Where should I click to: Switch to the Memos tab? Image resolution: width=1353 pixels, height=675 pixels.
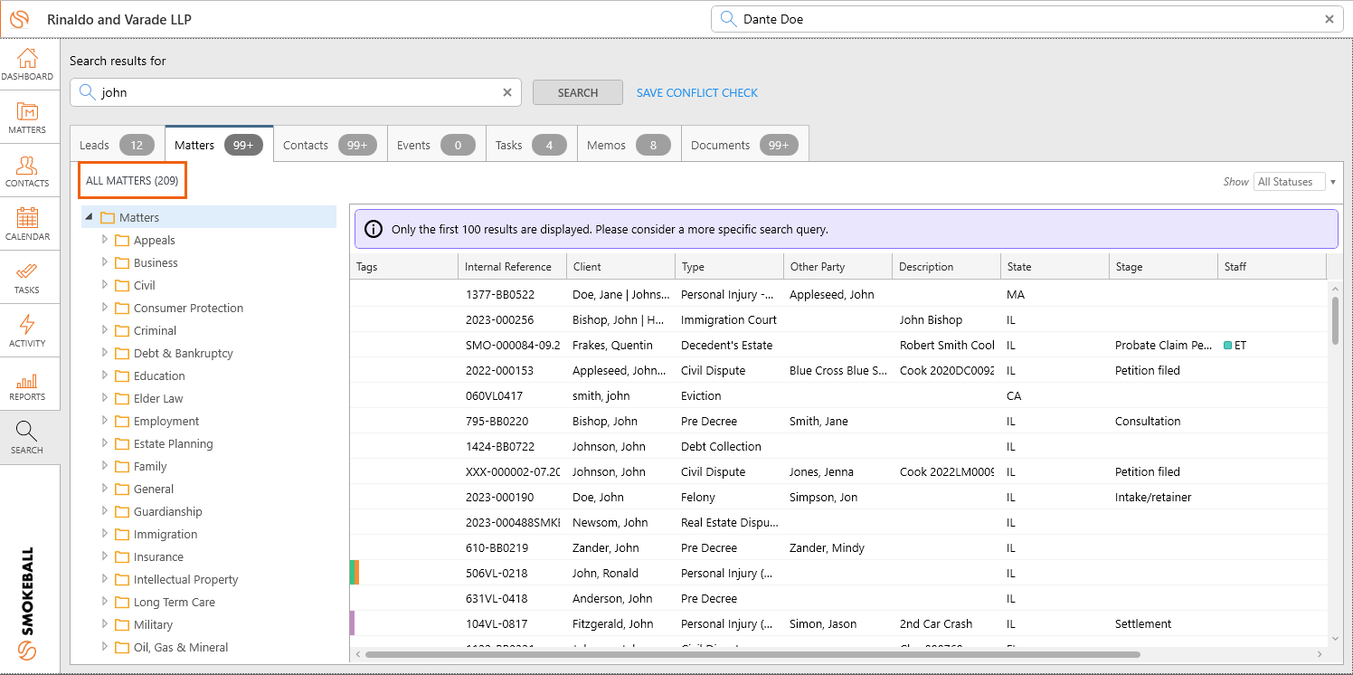(629, 145)
